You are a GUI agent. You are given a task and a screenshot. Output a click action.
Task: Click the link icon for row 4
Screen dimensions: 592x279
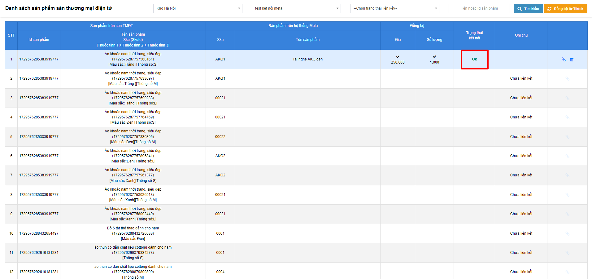(x=567, y=117)
